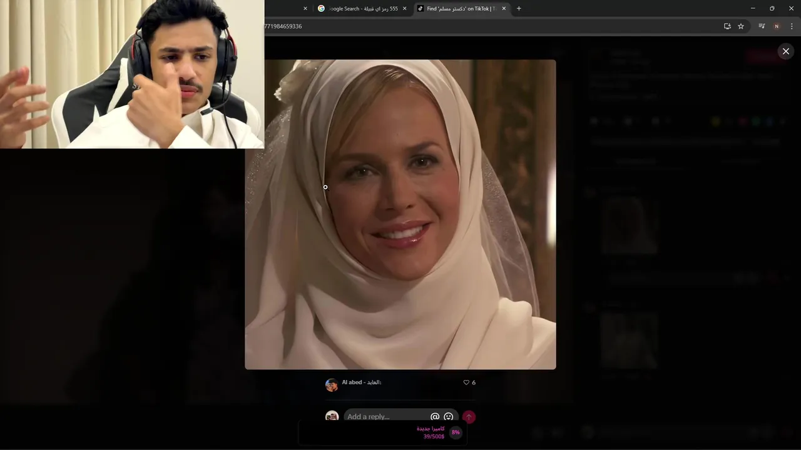Insert a mention with the @ icon
801x450 pixels.
pos(435,417)
